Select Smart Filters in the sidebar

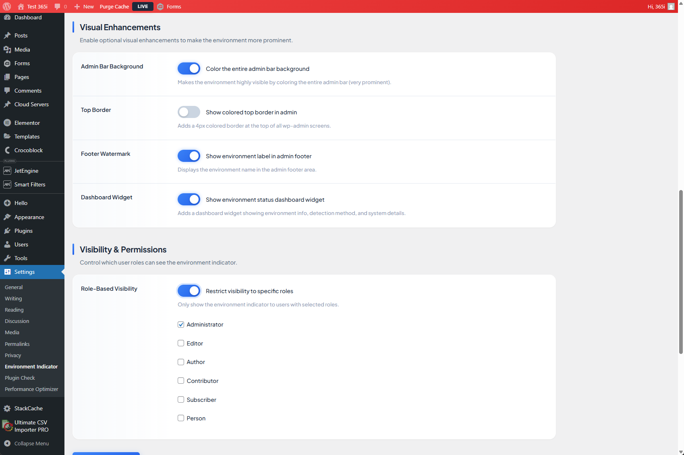29,184
